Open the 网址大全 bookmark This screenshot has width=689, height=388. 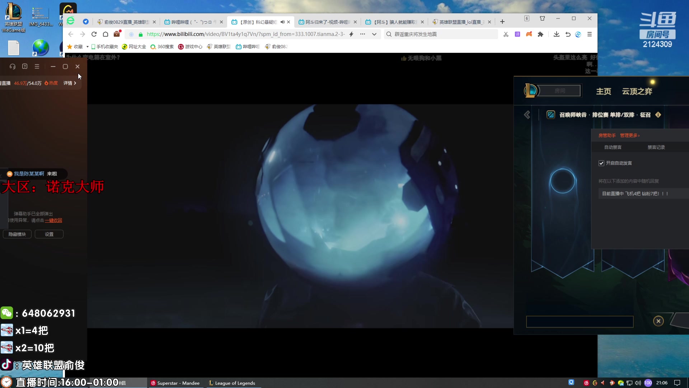tap(134, 47)
